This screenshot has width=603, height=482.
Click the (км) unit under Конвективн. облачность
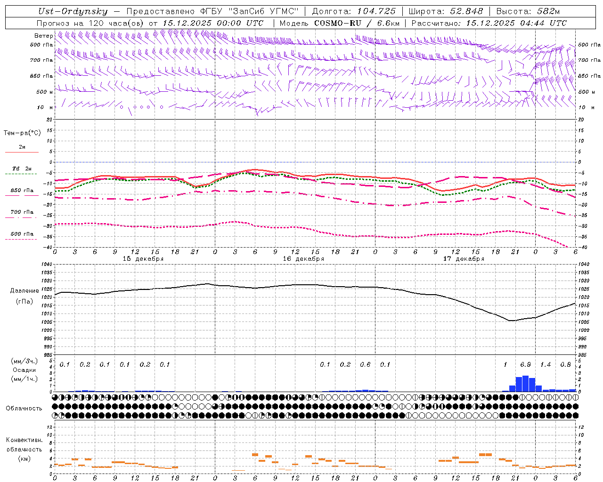(x=24, y=458)
